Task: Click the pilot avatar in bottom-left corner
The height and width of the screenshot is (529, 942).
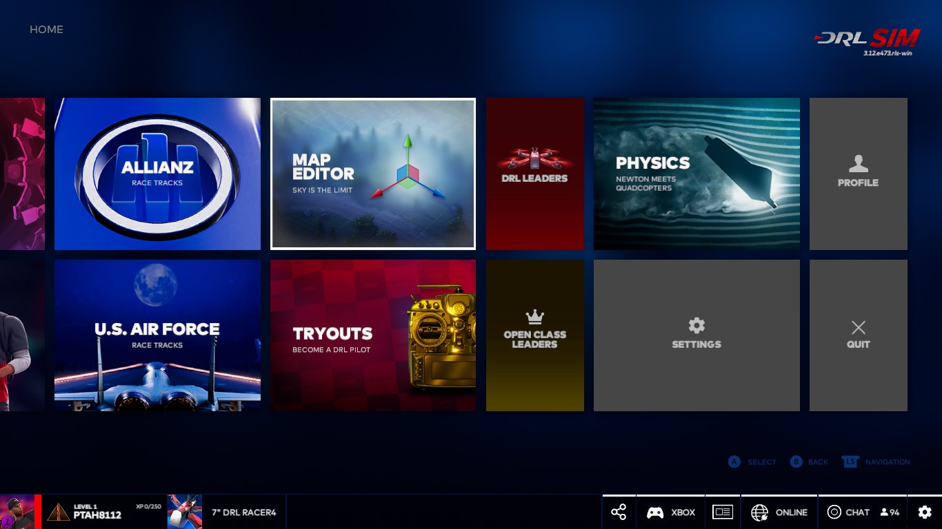Action: (x=17, y=512)
